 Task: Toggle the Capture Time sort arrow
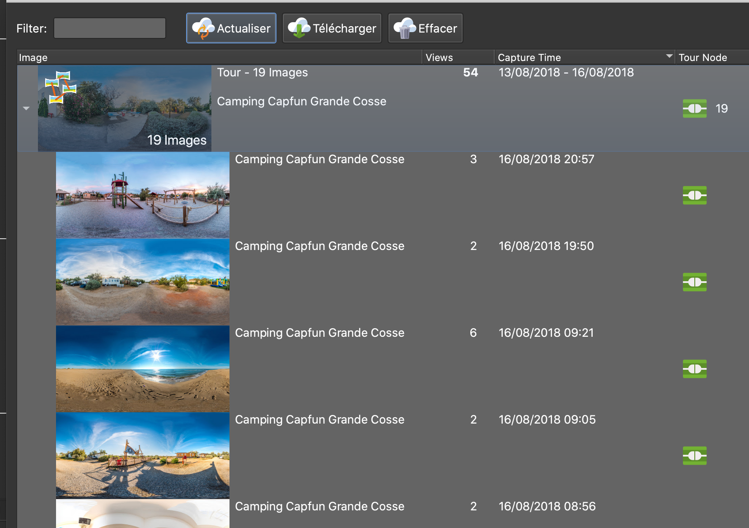(669, 56)
